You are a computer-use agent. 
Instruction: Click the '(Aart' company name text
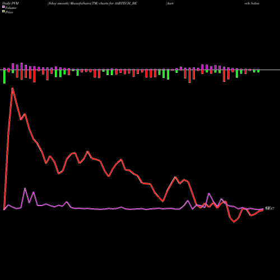click(x=170, y=3)
